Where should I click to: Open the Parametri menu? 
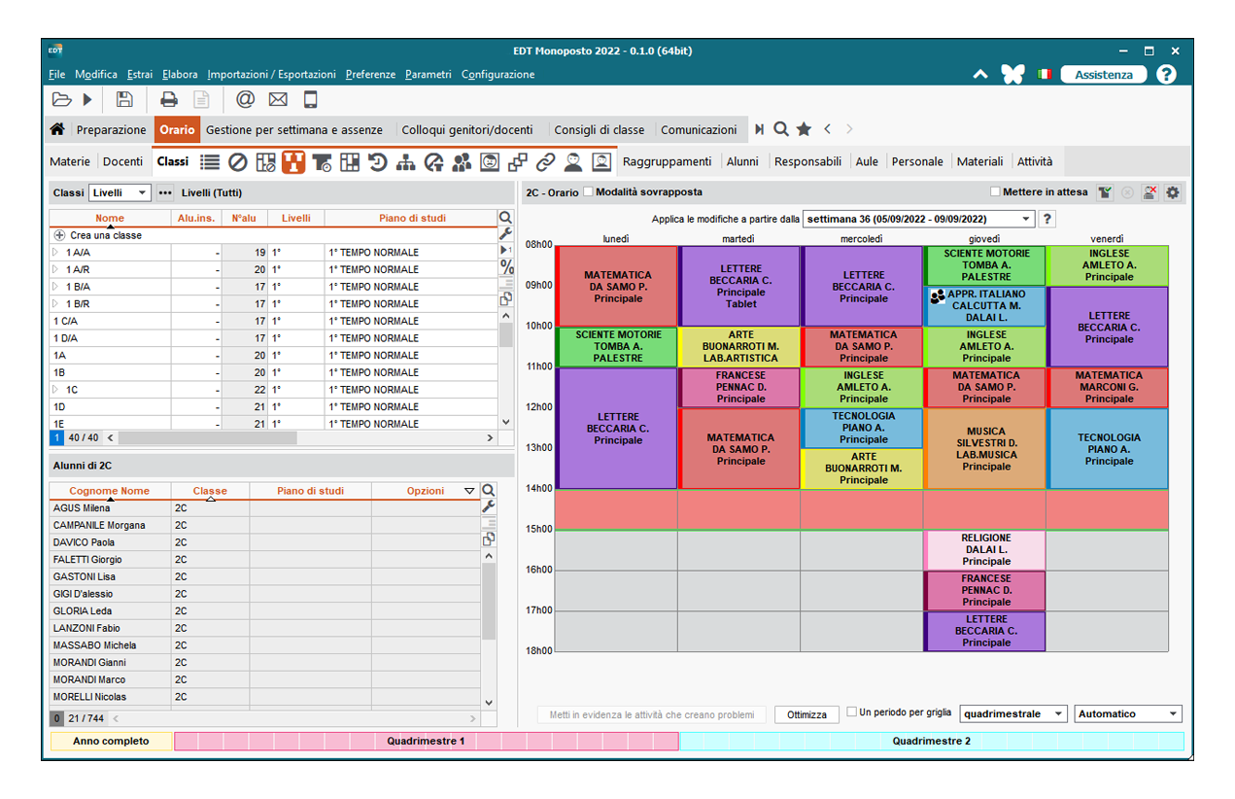click(429, 74)
